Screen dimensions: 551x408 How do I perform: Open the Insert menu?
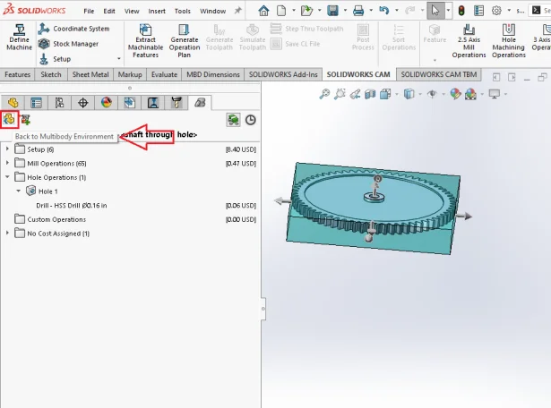click(157, 12)
